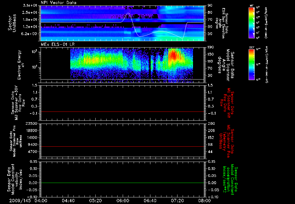The image size is (295, 204).
Task: Click the NPI Vector Data panel title
Action: point(58,3)
